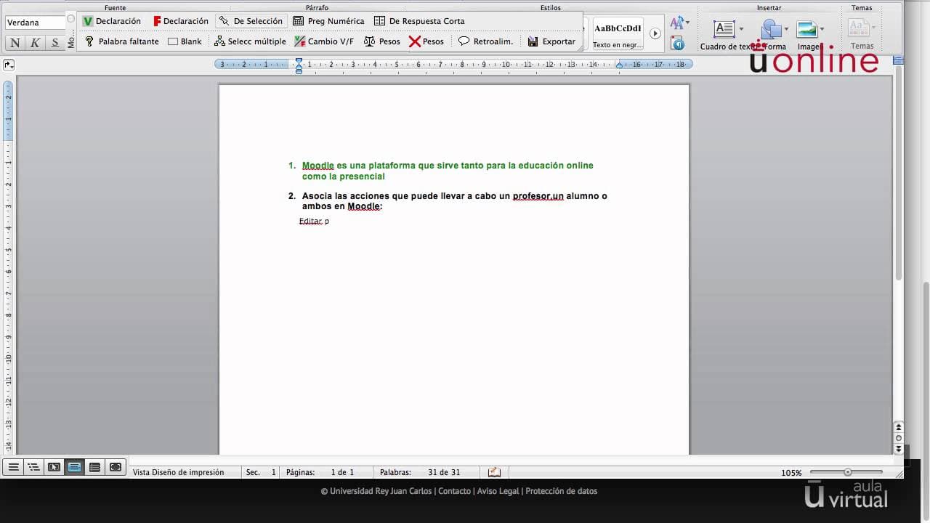Image resolution: width=930 pixels, height=523 pixels.
Task: Click the spelling check book icon
Action: coord(495,472)
